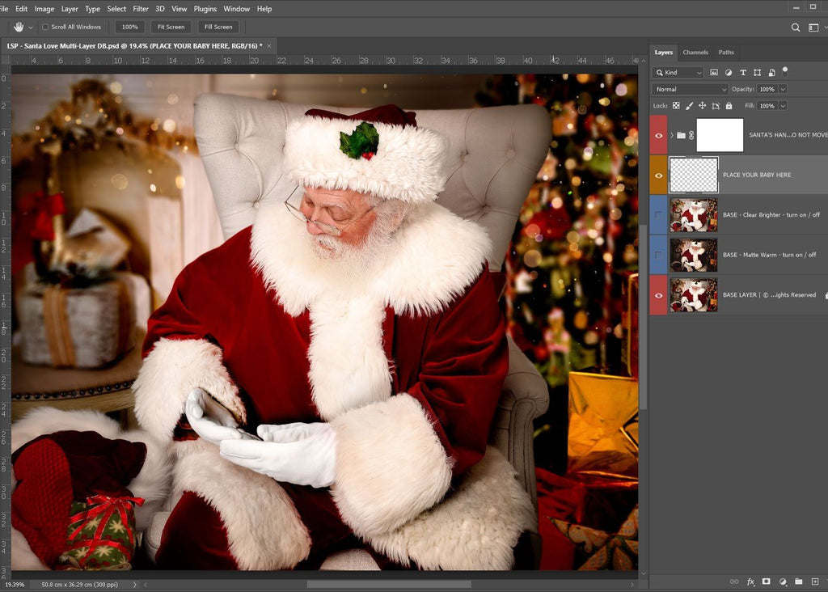Enable the Scroll All Windows checkbox
Screen dimensions: 828x592
click(45, 27)
